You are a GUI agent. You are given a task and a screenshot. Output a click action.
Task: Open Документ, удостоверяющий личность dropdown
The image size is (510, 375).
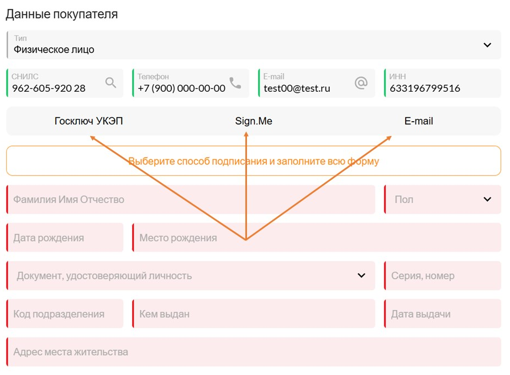191,275
